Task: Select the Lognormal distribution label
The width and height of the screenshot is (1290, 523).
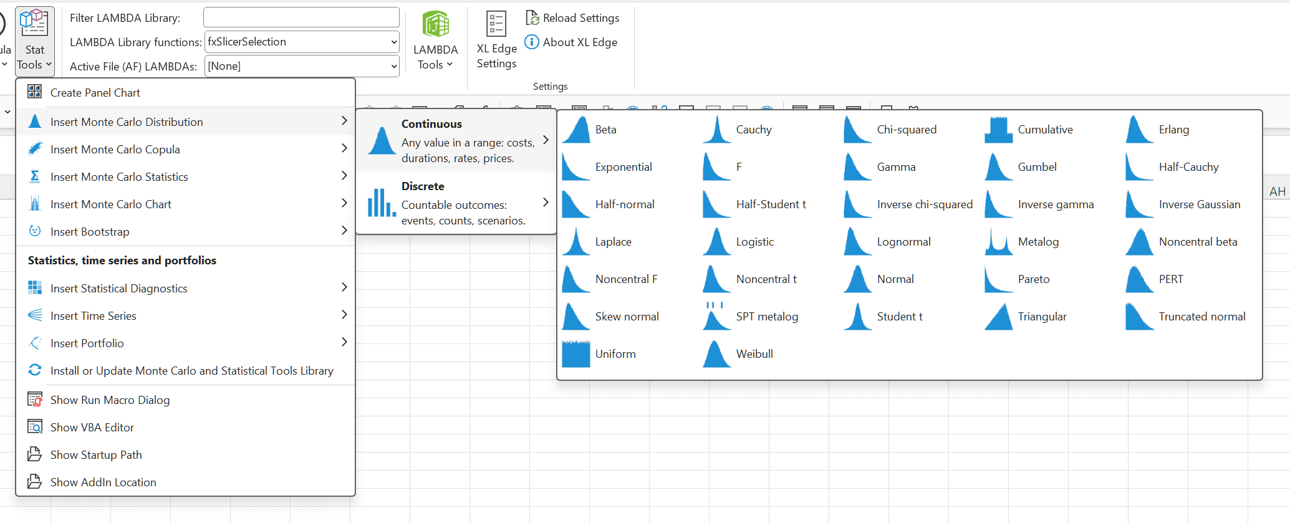Action: coord(903,242)
